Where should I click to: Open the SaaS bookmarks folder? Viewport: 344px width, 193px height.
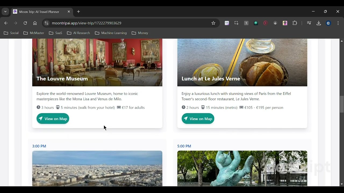(x=56, y=33)
